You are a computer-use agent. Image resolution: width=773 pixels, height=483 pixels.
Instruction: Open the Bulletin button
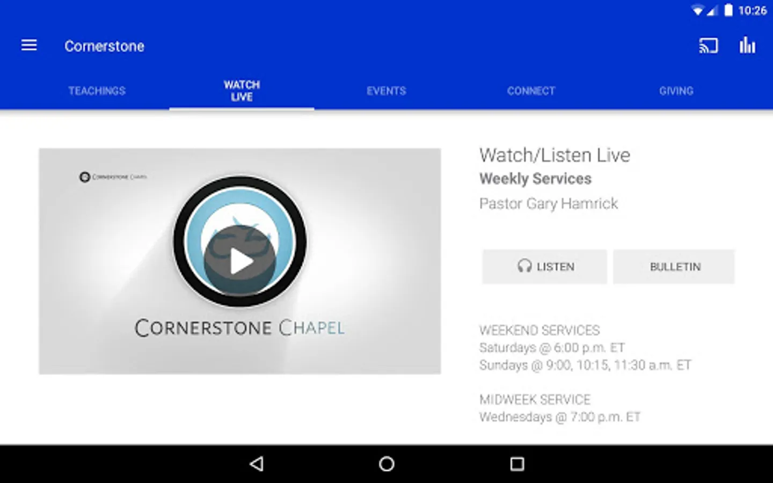[674, 267]
